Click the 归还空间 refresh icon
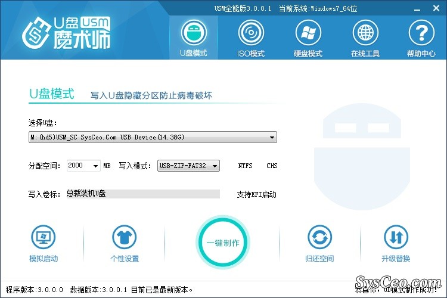The width and height of the screenshot is (447, 298). tap(319, 238)
